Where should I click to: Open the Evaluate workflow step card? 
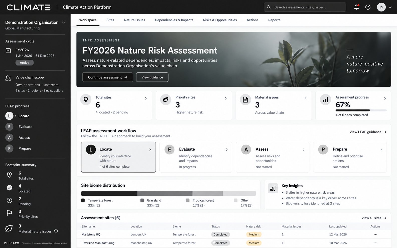(196, 157)
